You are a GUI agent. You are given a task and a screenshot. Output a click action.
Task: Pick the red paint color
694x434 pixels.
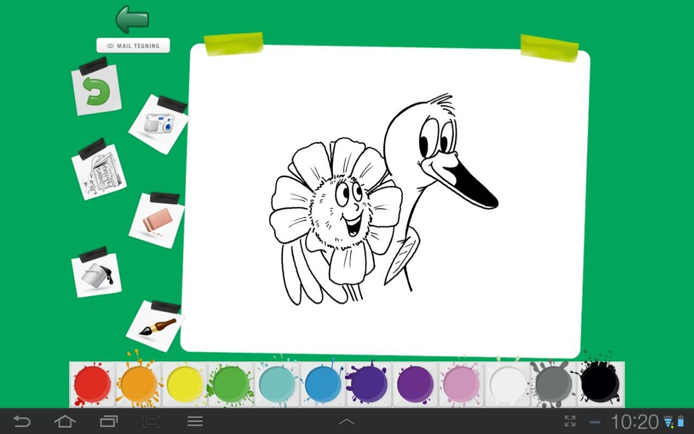click(92, 384)
